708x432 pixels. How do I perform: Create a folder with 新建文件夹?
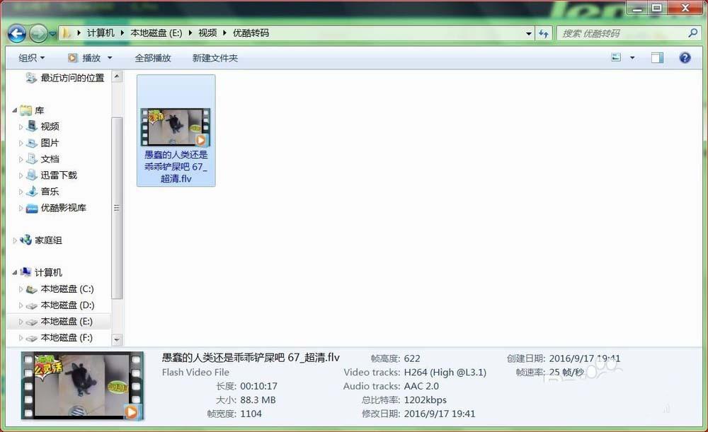(215, 57)
